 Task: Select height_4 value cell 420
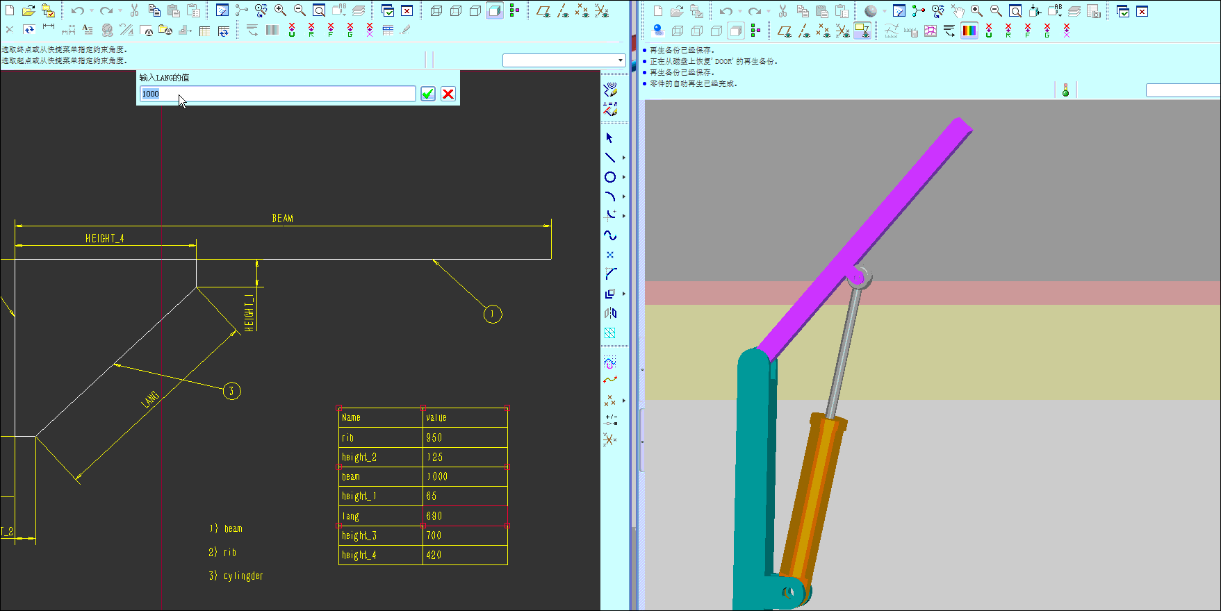click(466, 555)
